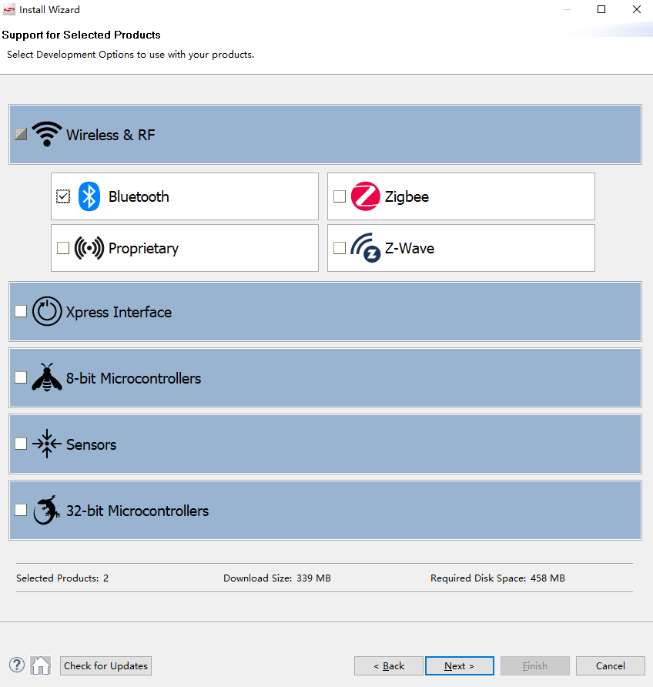
Task: Click the Sensors arrows icon
Action: pos(47,444)
